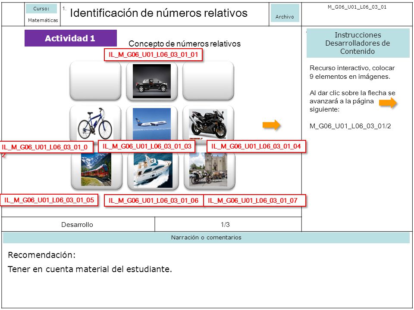
Task: Click the empty tile left of the truck
Action: [x=95, y=81]
